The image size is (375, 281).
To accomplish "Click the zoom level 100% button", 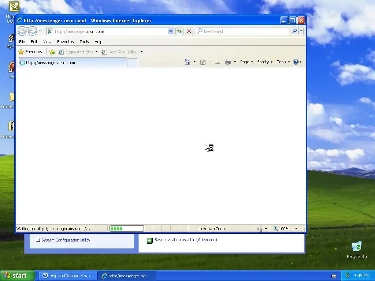I will [x=282, y=229].
